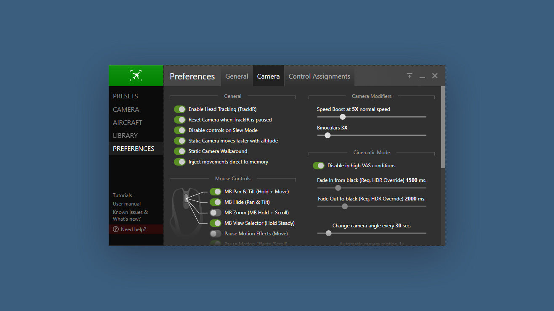Screen dimensions: 554x311
Task: Click the Speed Boost slider handle
Action: 343,117
